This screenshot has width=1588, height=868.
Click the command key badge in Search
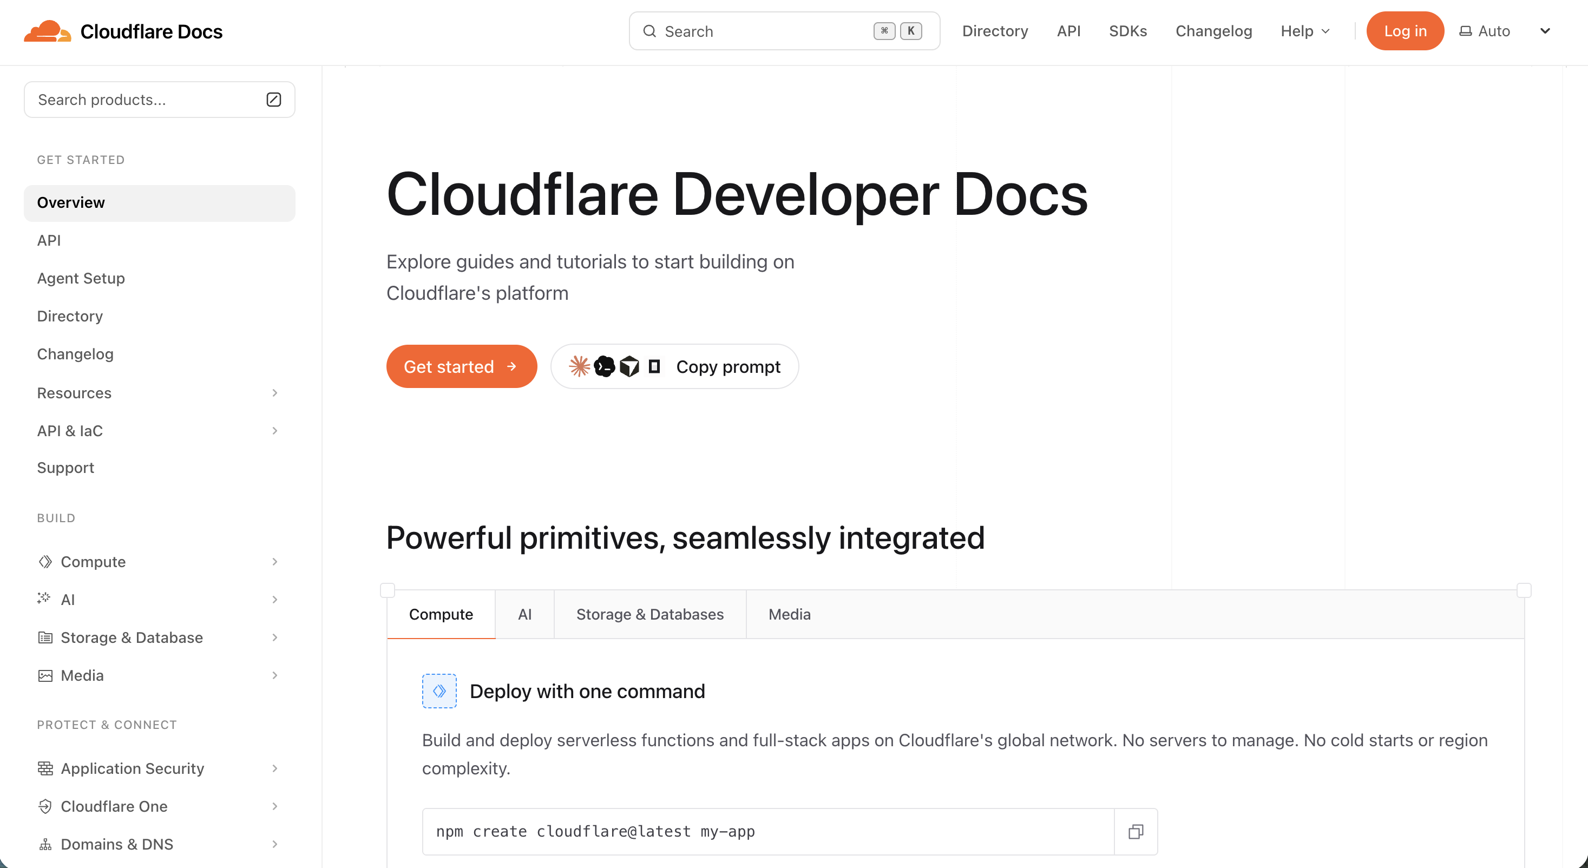pyautogui.click(x=884, y=31)
